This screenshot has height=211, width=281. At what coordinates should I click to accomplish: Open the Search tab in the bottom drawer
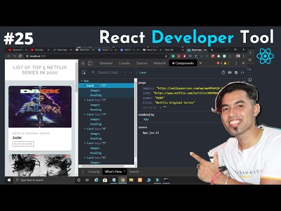(x=134, y=172)
